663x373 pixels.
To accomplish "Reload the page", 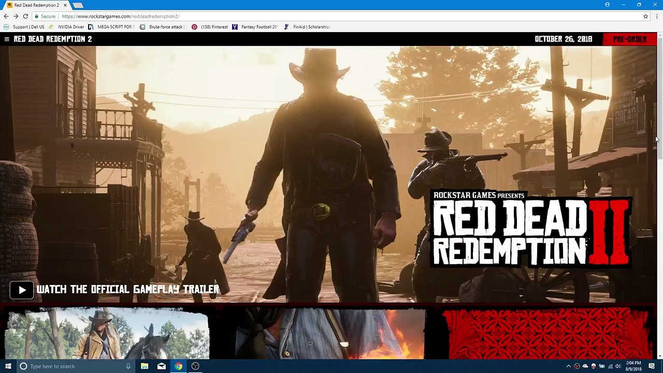I will tap(25, 17).
